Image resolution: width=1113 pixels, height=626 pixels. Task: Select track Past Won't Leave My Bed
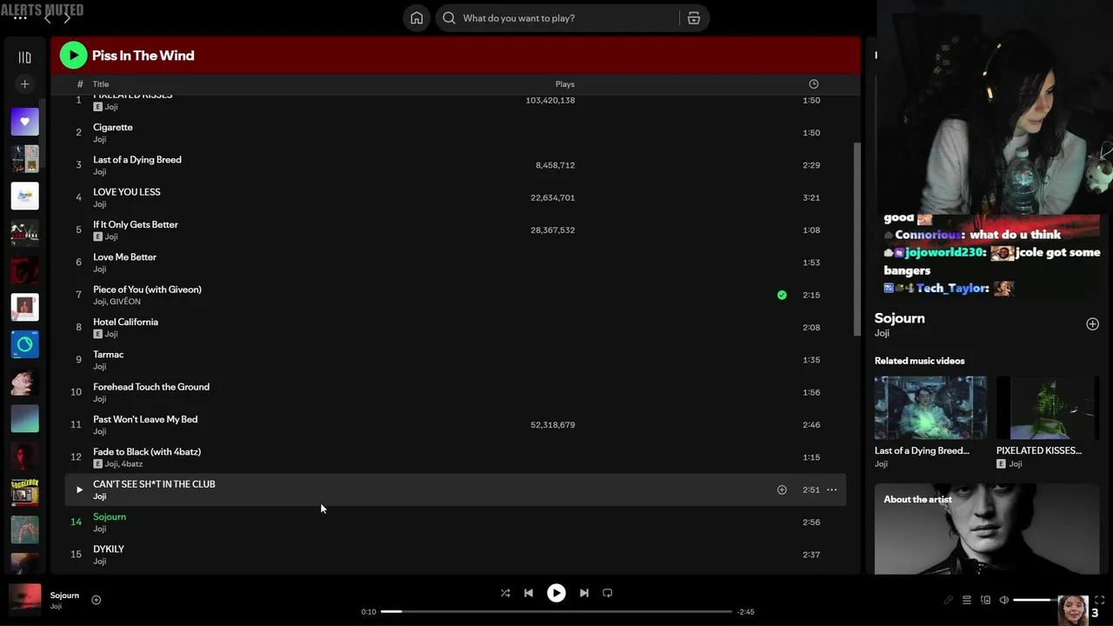pyautogui.click(x=145, y=419)
